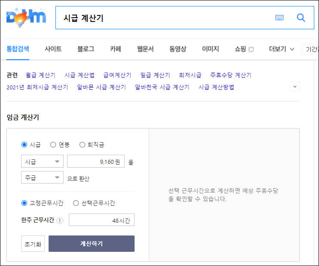Viewport: 319px width, 266px height.
Task: Switch to the 통합검색 tab
Action: (18, 49)
